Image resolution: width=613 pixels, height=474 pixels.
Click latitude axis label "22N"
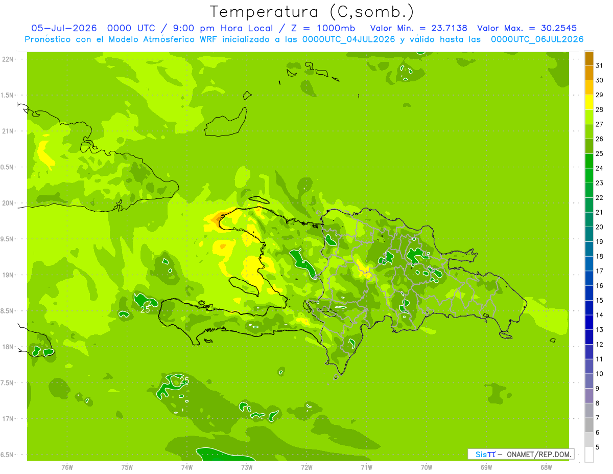tap(8, 59)
